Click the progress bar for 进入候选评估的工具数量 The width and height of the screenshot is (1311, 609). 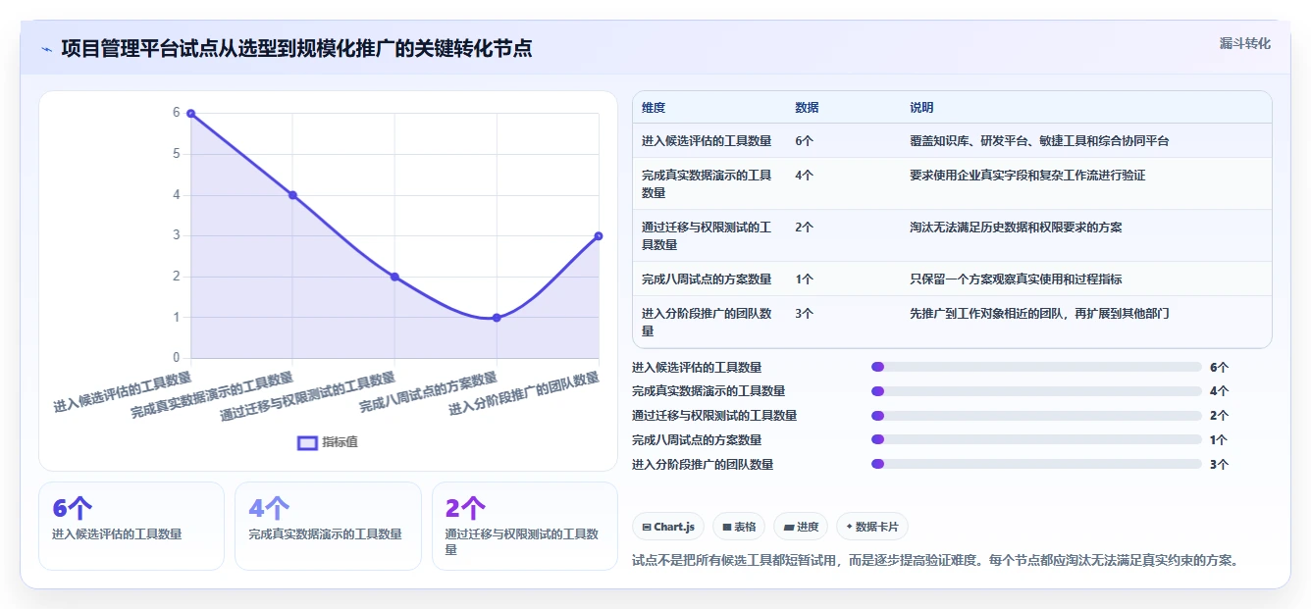(x=1036, y=367)
